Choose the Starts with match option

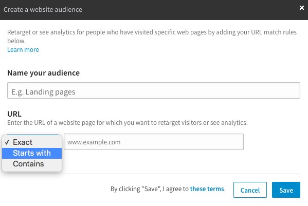32,153
